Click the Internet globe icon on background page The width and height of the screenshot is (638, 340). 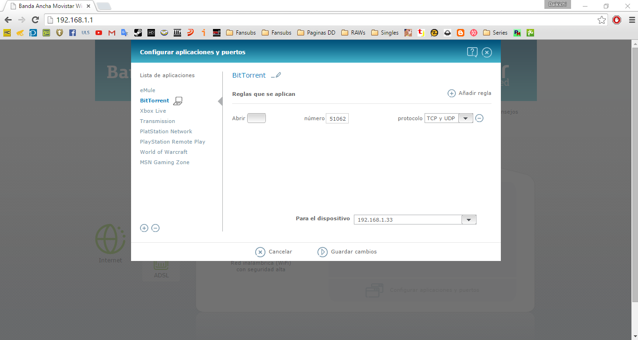[x=110, y=239]
